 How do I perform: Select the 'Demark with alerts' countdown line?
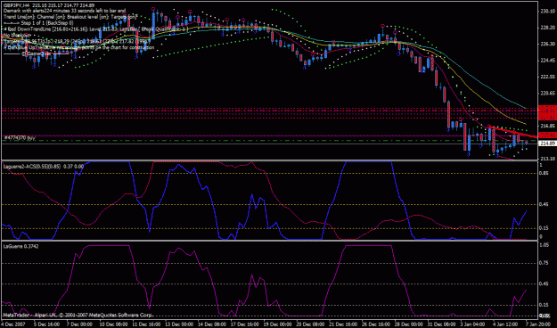(x=64, y=11)
